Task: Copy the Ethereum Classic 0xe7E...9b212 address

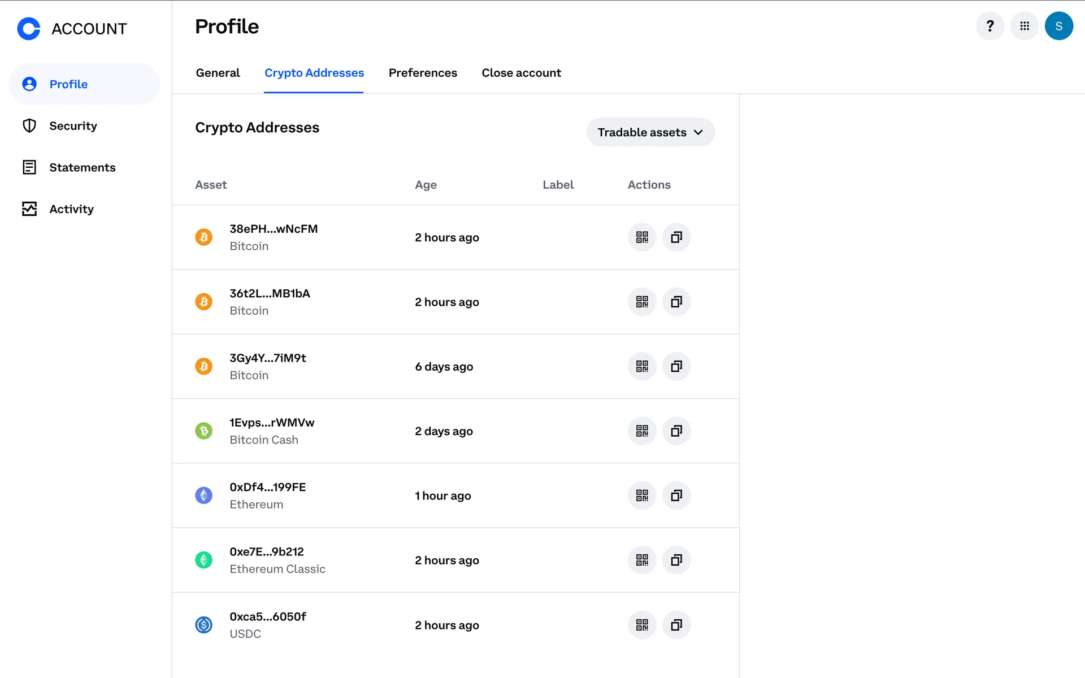Action: [676, 560]
